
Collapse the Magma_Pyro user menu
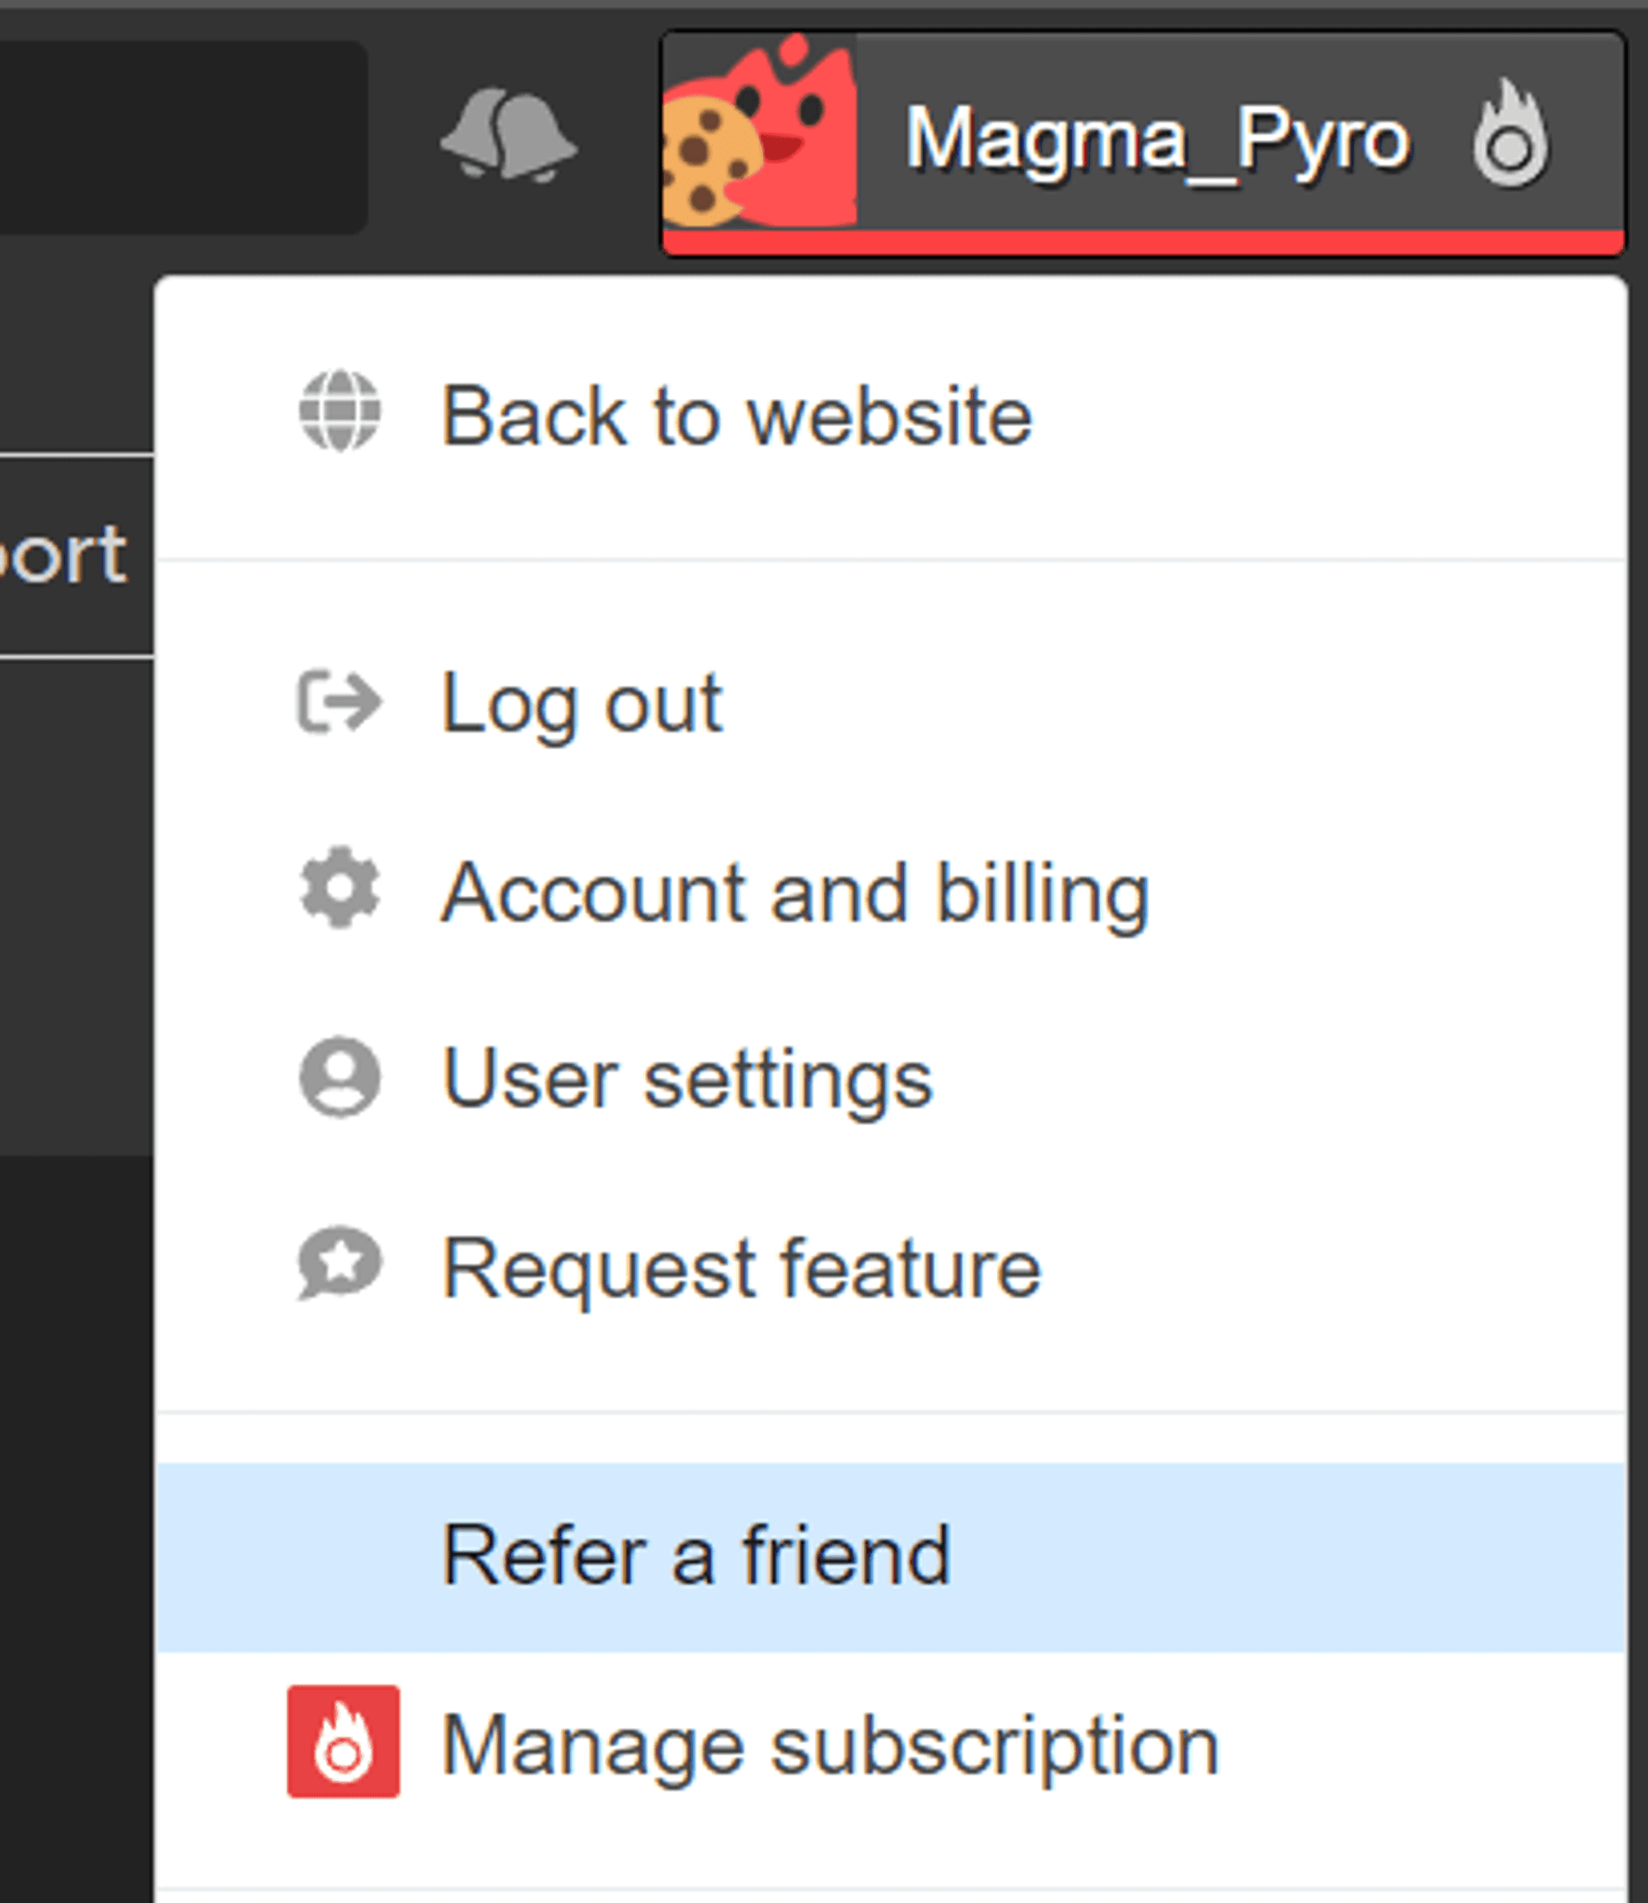[1156, 140]
